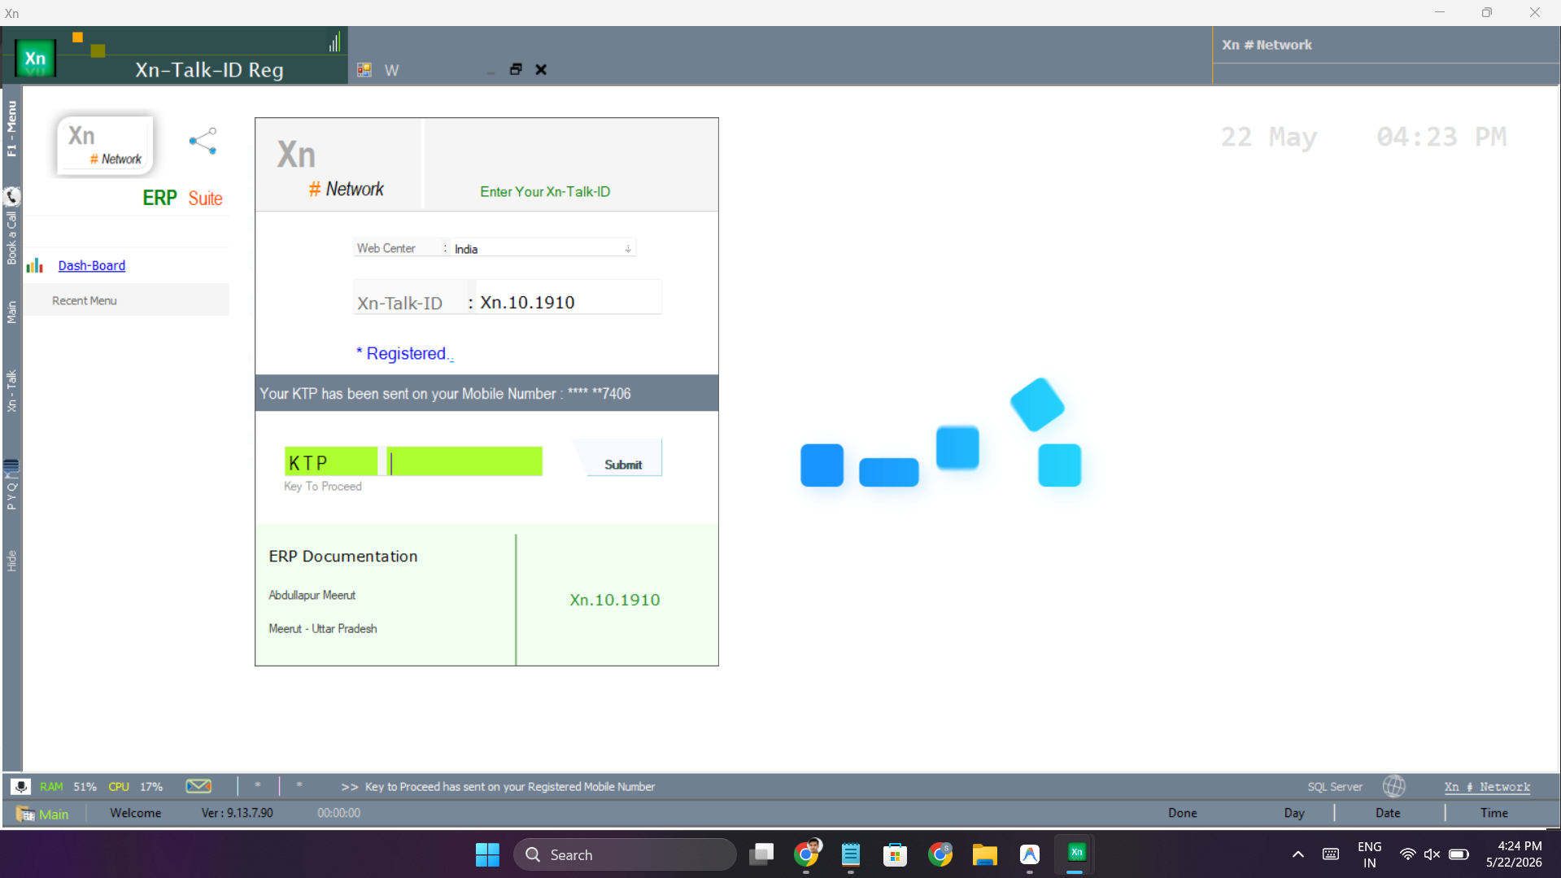1561x878 pixels.
Task: Open the Dash-Board link
Action: click(92, 265)
